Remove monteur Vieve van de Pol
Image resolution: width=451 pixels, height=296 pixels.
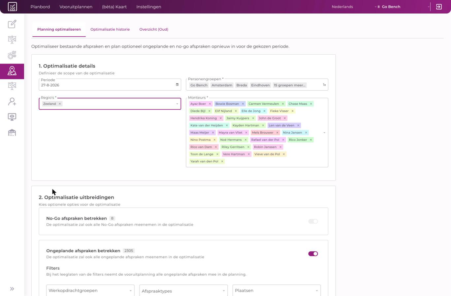coord(283,154)
